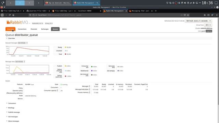Click the Firefox back button
This screenshot has width=219, height=123.
tap(2, 15)
